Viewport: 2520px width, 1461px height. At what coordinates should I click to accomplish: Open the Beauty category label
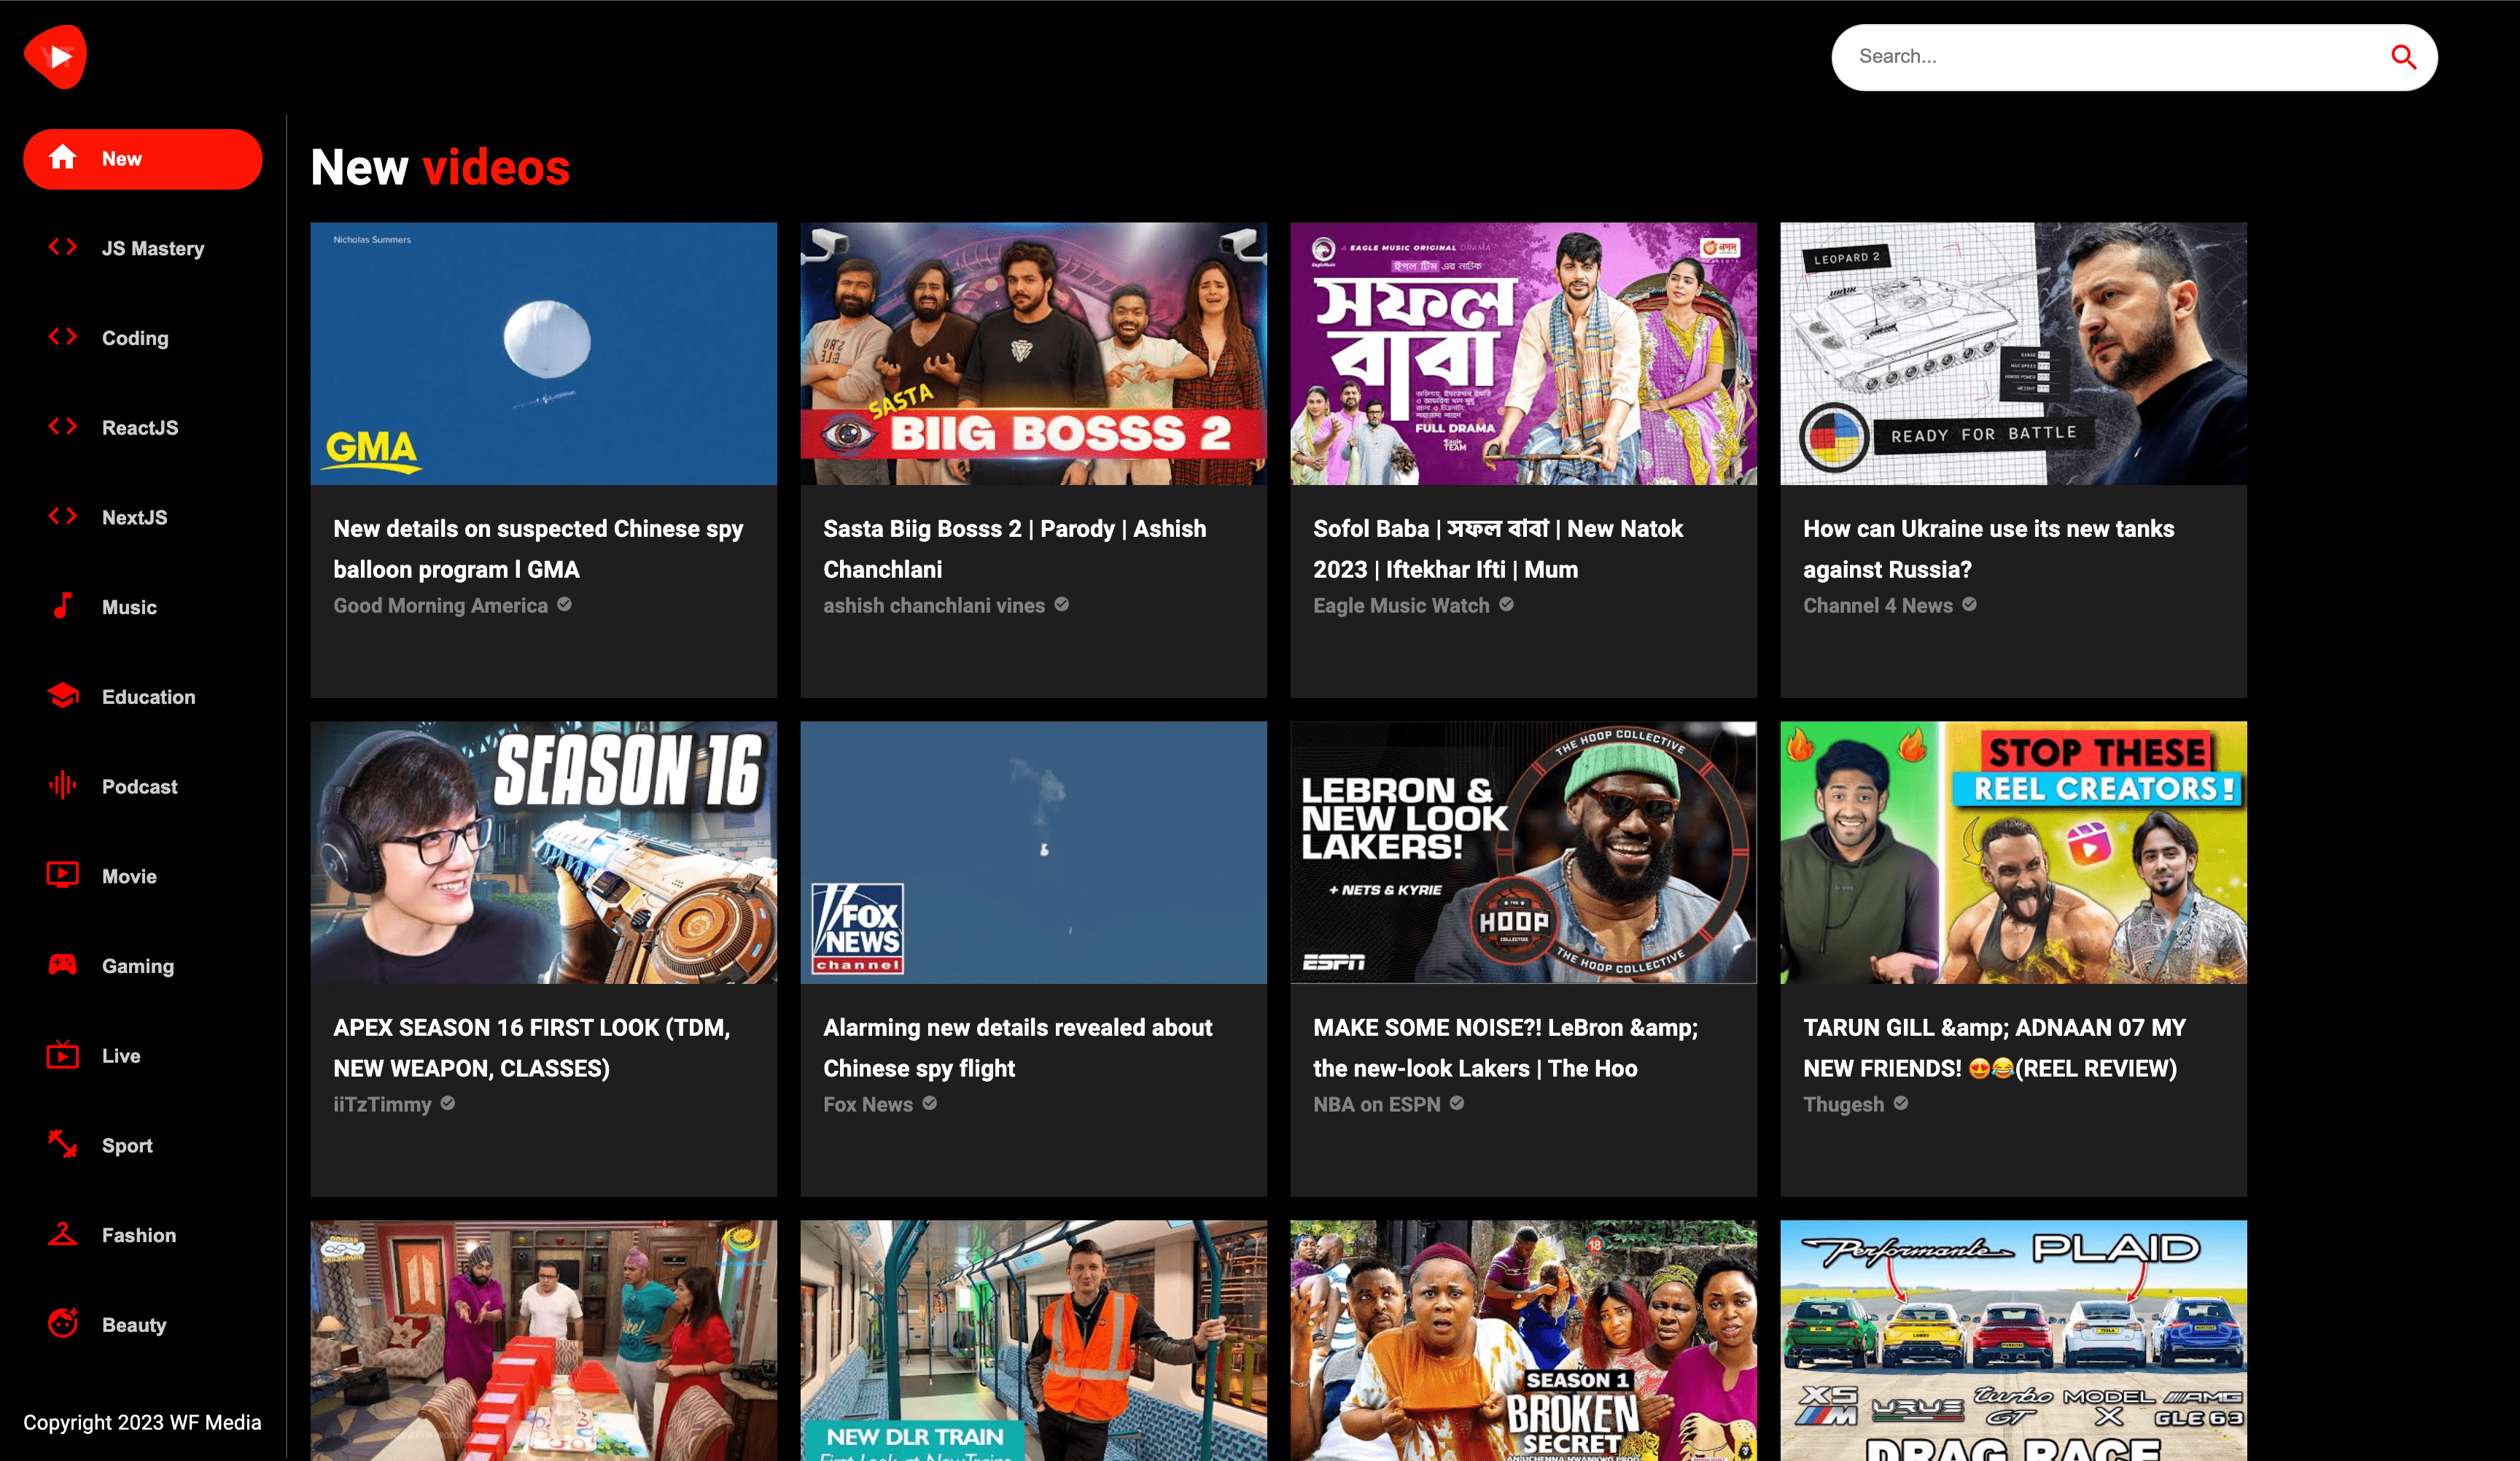pyautogui.click(x=134, y=1325)
